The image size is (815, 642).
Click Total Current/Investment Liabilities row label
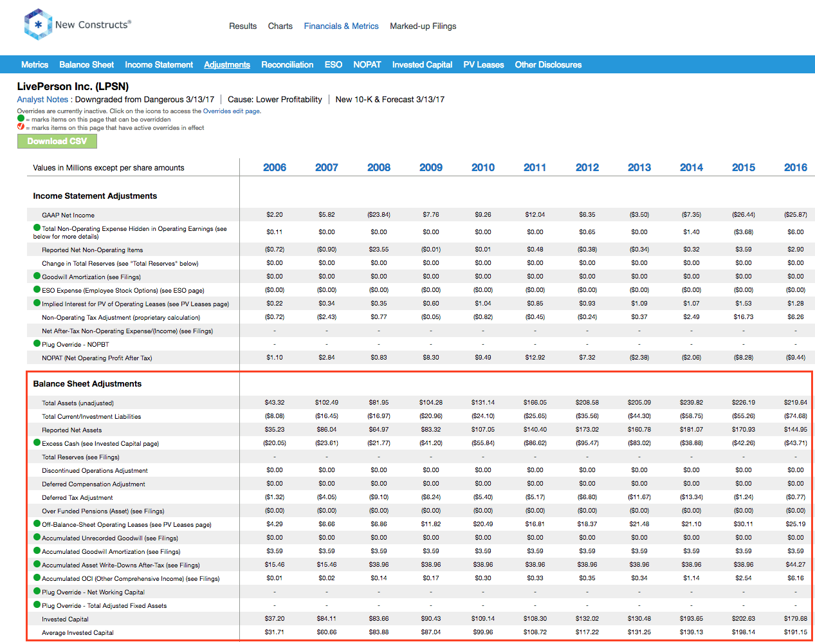(91, 416)
